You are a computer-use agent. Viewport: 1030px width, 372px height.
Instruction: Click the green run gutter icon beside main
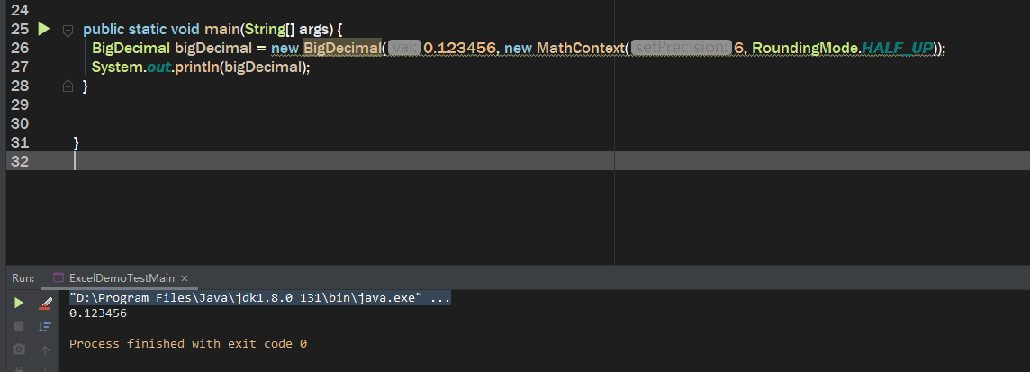(x=43, y=30)
